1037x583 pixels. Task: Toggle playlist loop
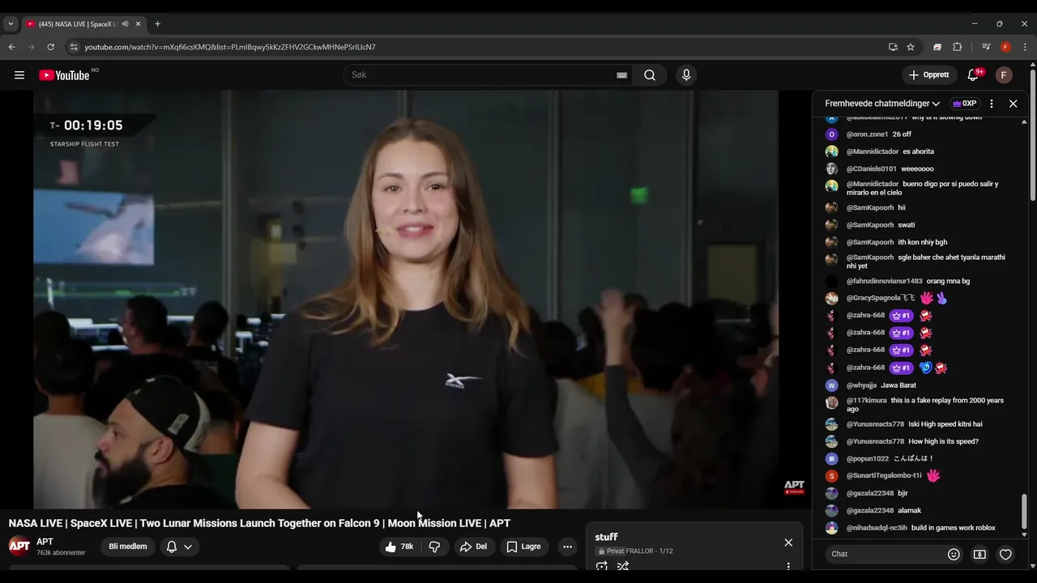601,566
